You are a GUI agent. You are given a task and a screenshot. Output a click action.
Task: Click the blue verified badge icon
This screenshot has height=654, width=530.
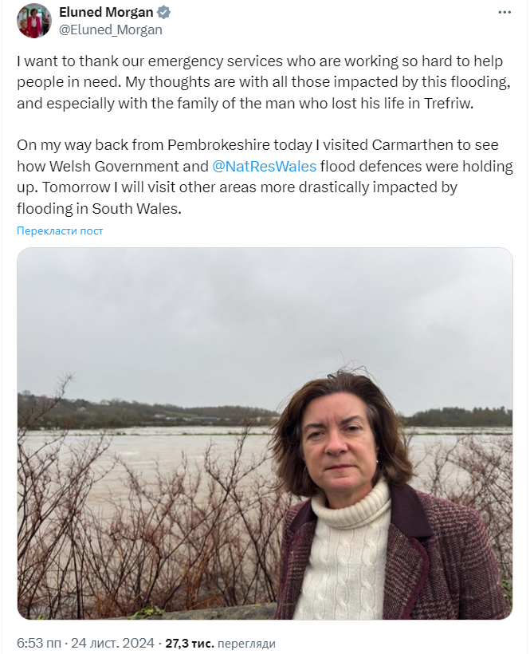tap(163, 13)
